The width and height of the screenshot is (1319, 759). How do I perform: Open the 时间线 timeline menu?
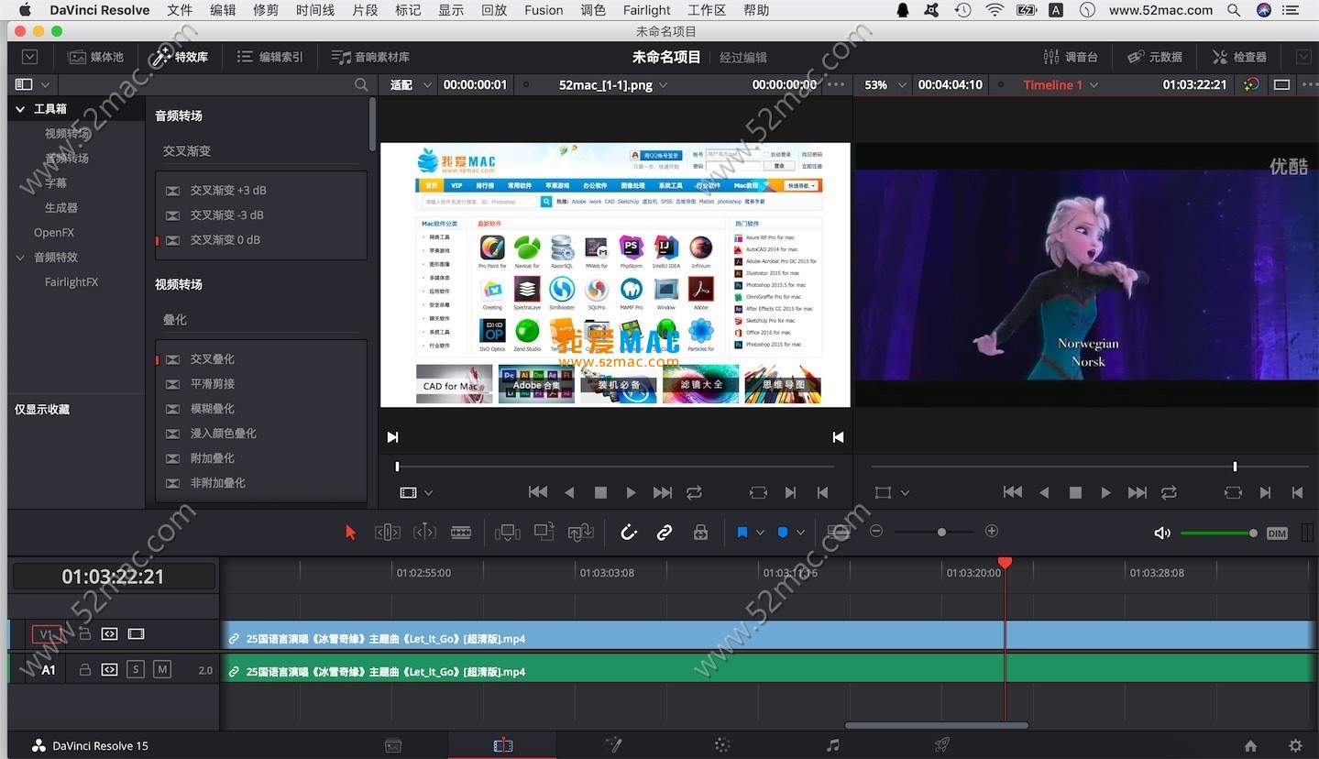click(315, 10)
